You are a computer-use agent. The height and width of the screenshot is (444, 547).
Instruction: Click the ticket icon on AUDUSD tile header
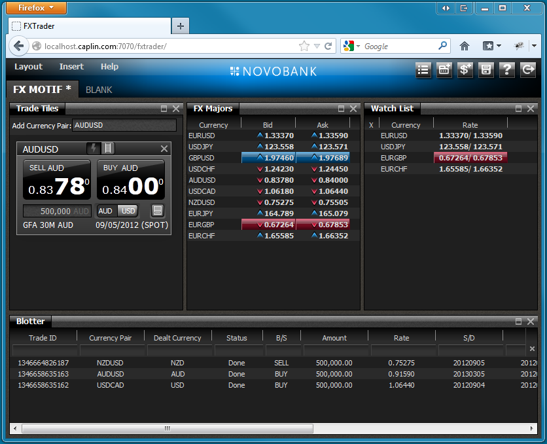pos(108,149)
